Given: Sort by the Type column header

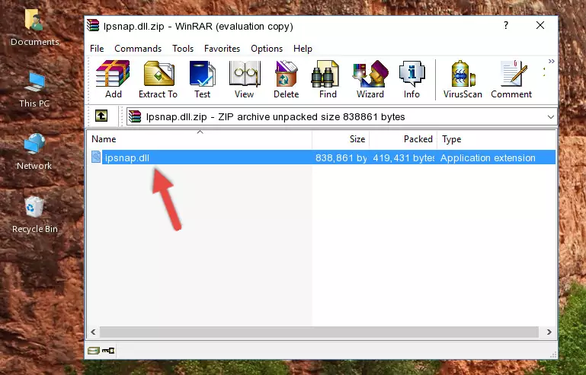Looking at the screenshot, I should point(496,139).
